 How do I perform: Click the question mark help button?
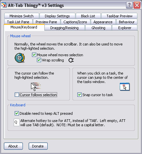pyautogui.click(x=129, y=5)
